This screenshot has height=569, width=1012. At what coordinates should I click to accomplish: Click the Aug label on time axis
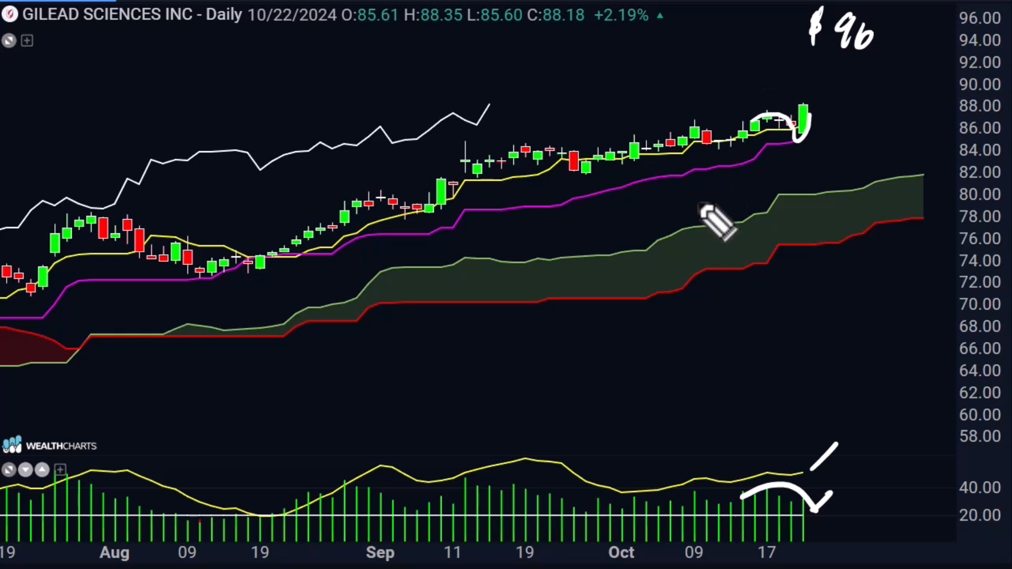coord(114,553)
